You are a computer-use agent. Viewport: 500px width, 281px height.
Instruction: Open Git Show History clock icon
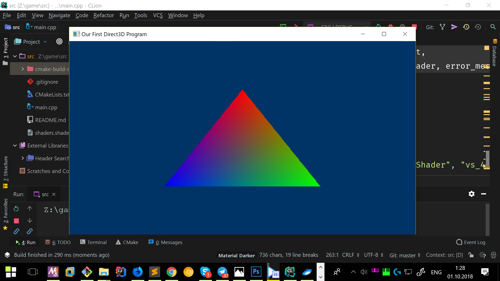click(x=466, y=27)
